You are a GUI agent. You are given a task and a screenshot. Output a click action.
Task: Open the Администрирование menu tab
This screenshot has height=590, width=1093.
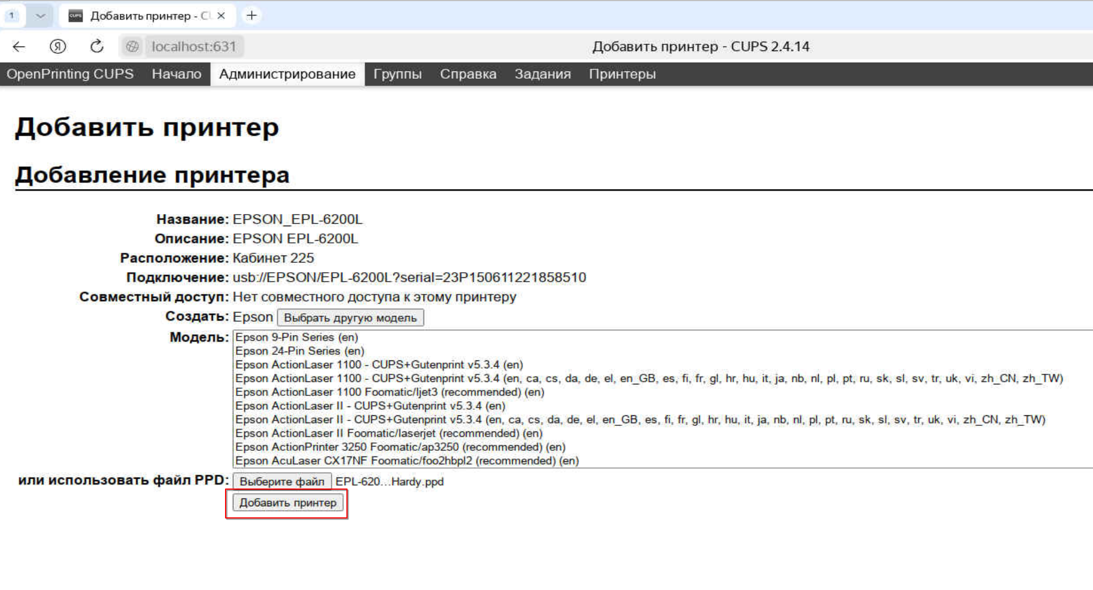click(x=287, y=74)
